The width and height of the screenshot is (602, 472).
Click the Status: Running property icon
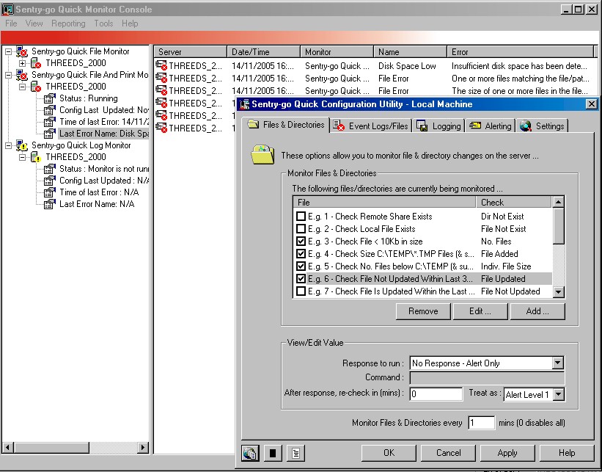point(50,98)
